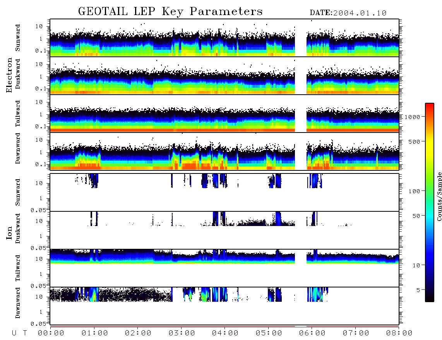Image resolution: width=442 pixels, height=340 pixels.
Task: Click the Electron Dawnward spectrogram panel
Action: (224, 151)
